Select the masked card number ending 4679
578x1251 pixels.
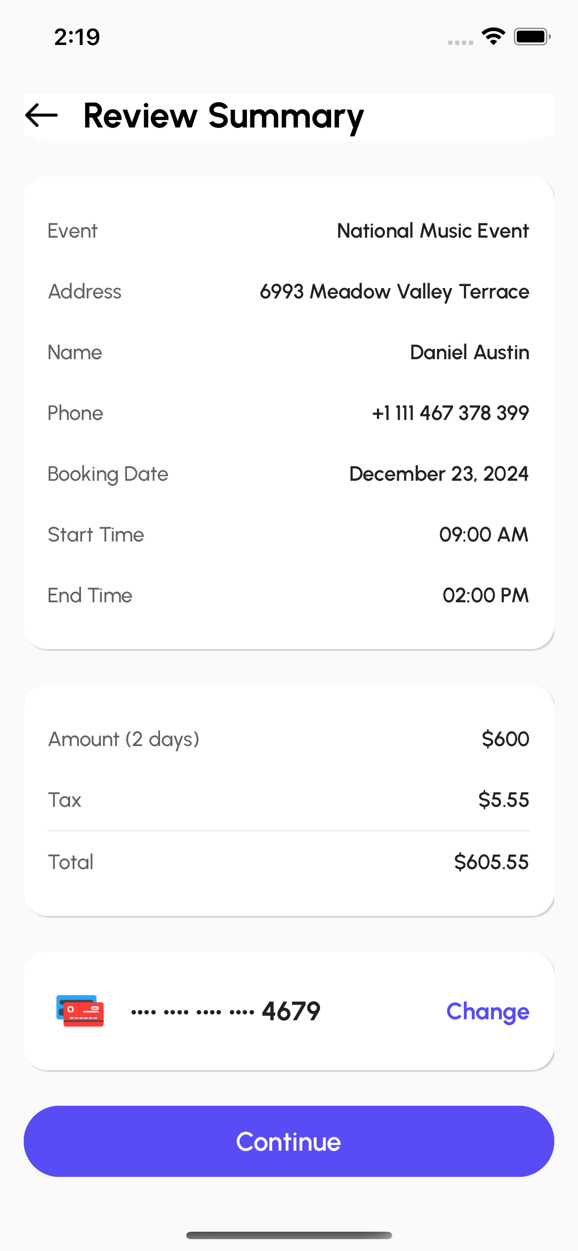pyautogui.click(x=226, y=1011)
